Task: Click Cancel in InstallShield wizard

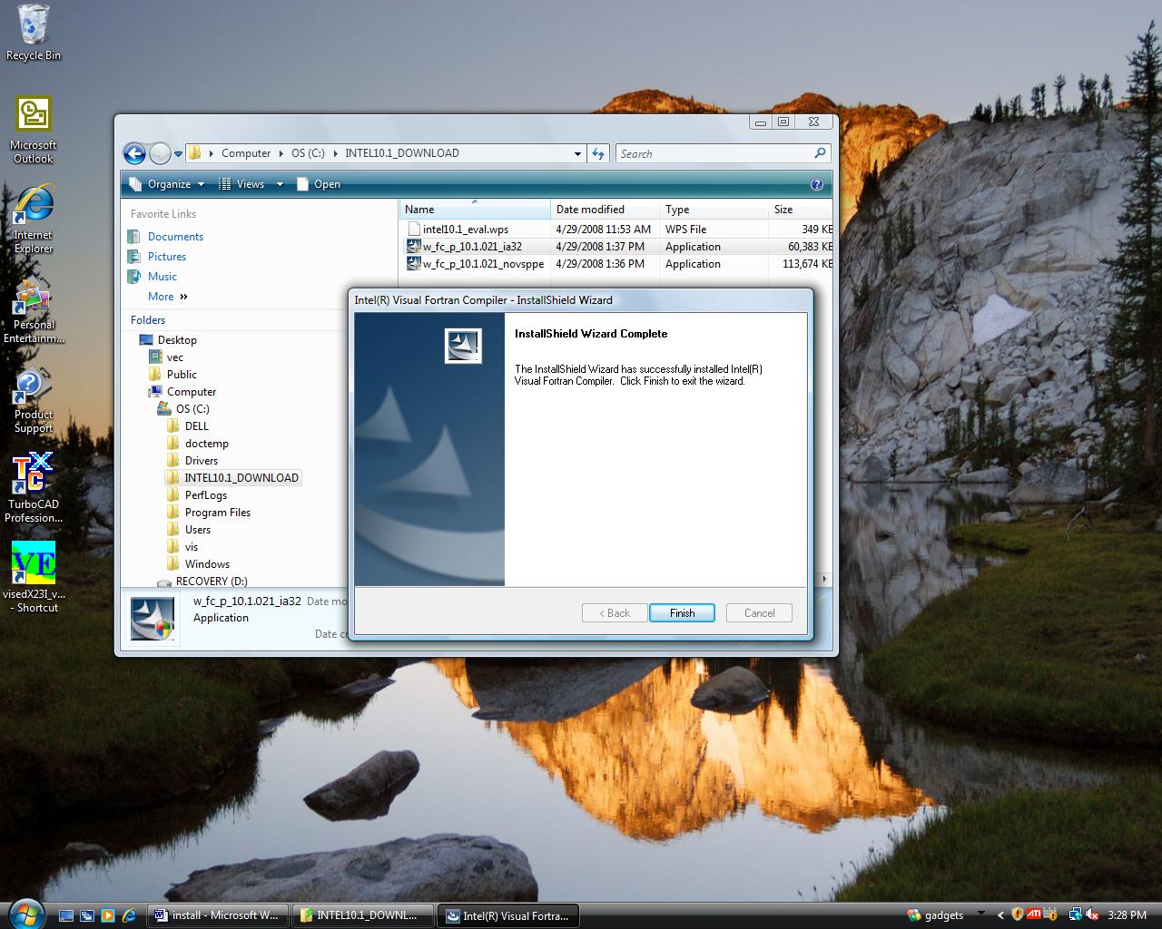Action: (x=759, y=613)
